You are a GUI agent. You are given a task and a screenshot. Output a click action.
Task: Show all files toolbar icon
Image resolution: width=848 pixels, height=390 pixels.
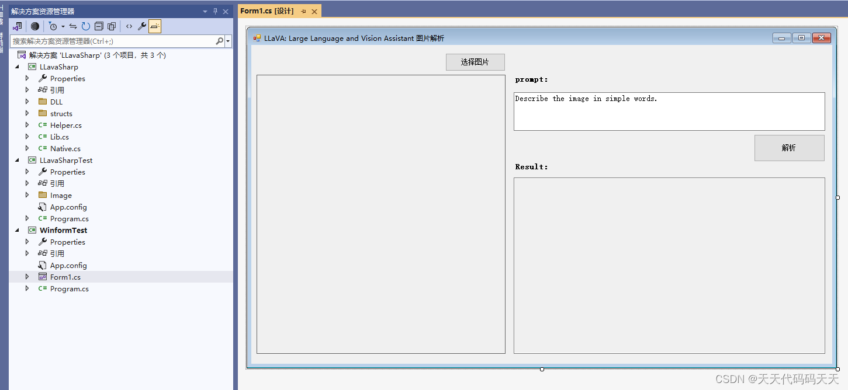112,26
